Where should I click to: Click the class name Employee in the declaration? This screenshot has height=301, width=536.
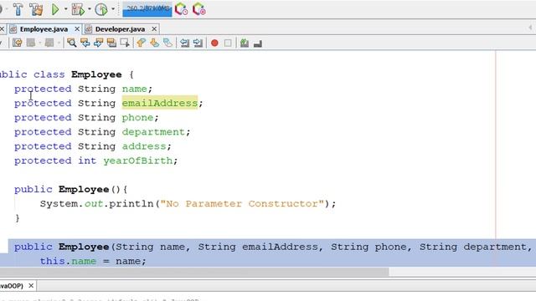click(x=96, y=74)
